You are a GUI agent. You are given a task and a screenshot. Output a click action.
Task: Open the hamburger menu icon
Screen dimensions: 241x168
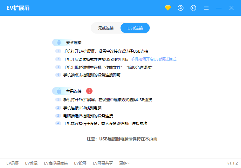coord(206,8)
